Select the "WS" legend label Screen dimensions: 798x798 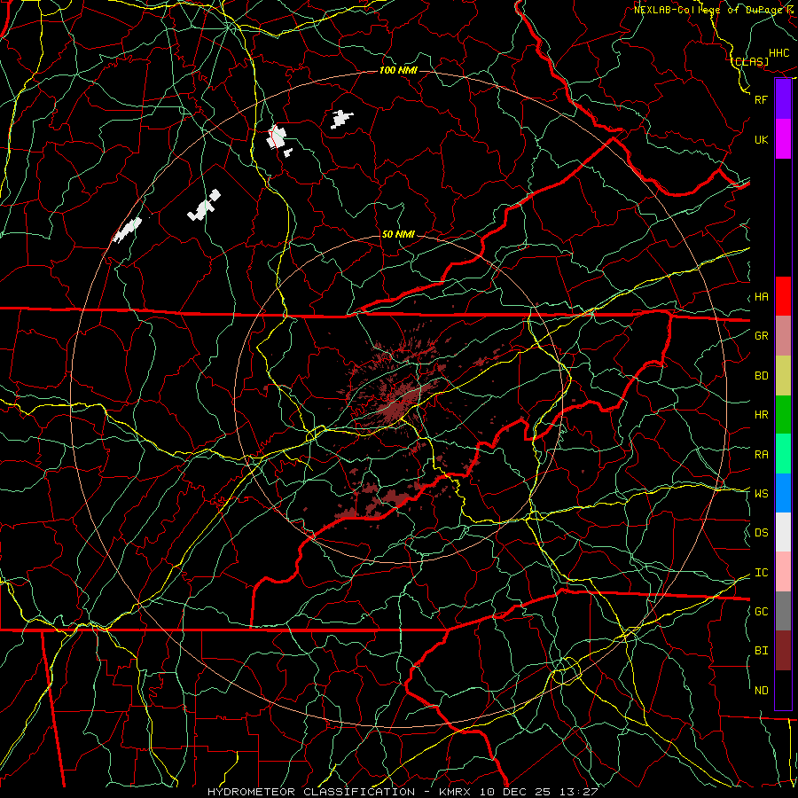761,494
